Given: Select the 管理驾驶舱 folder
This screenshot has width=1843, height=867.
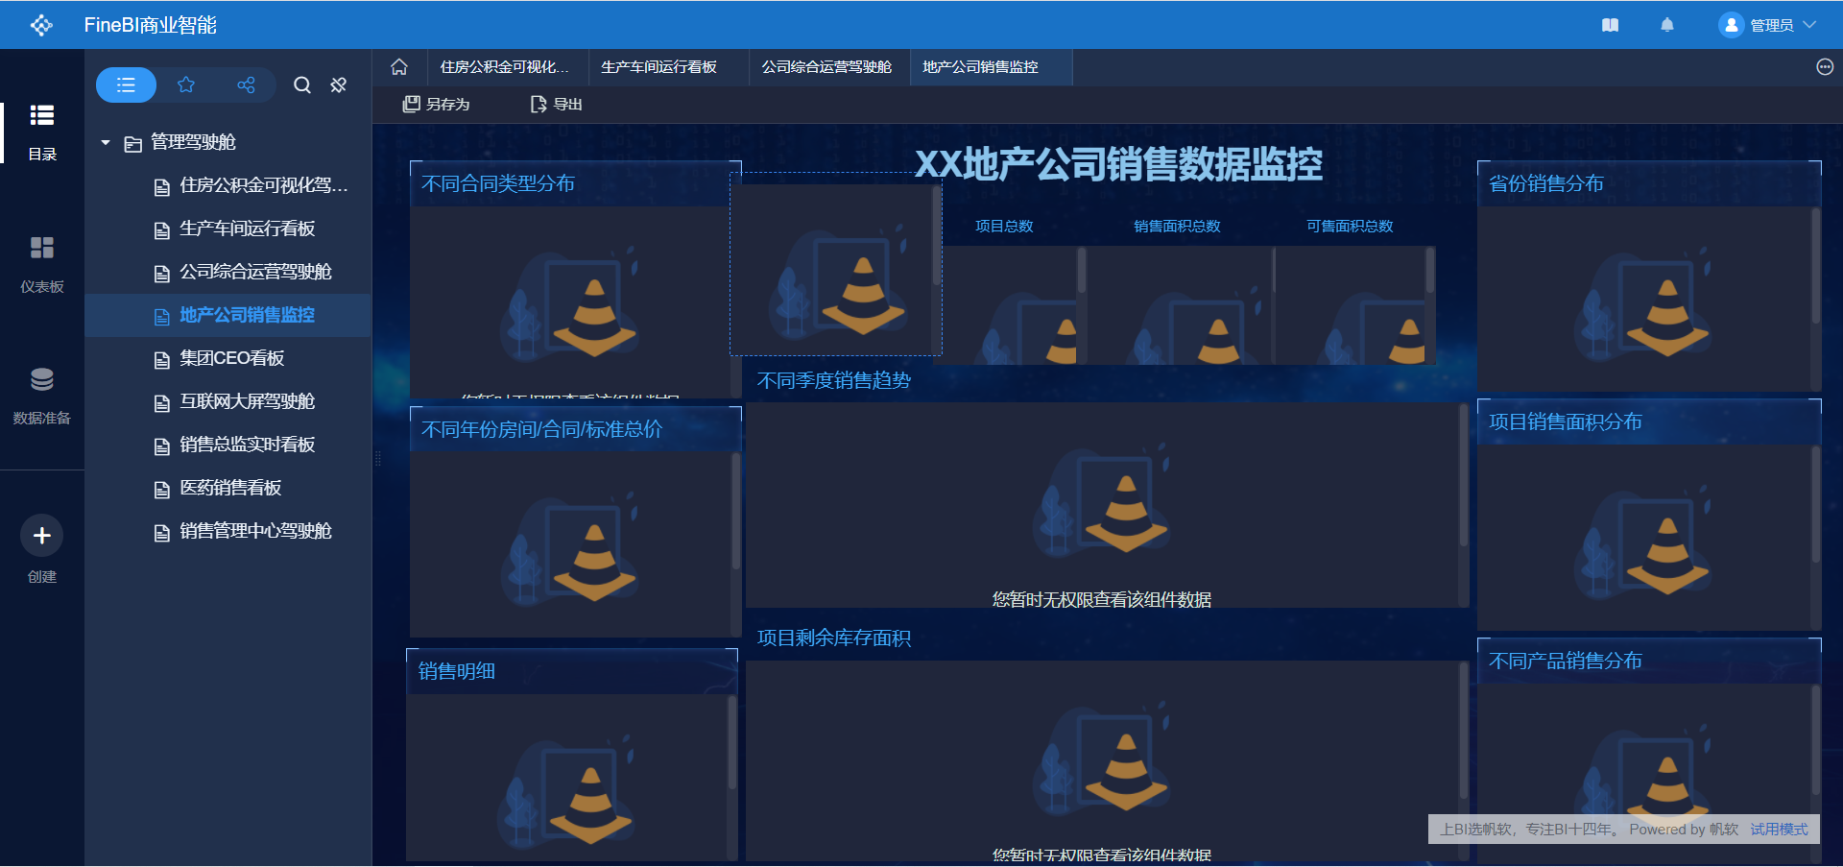Looking at the screenshot, I should (x=193, y=142).
